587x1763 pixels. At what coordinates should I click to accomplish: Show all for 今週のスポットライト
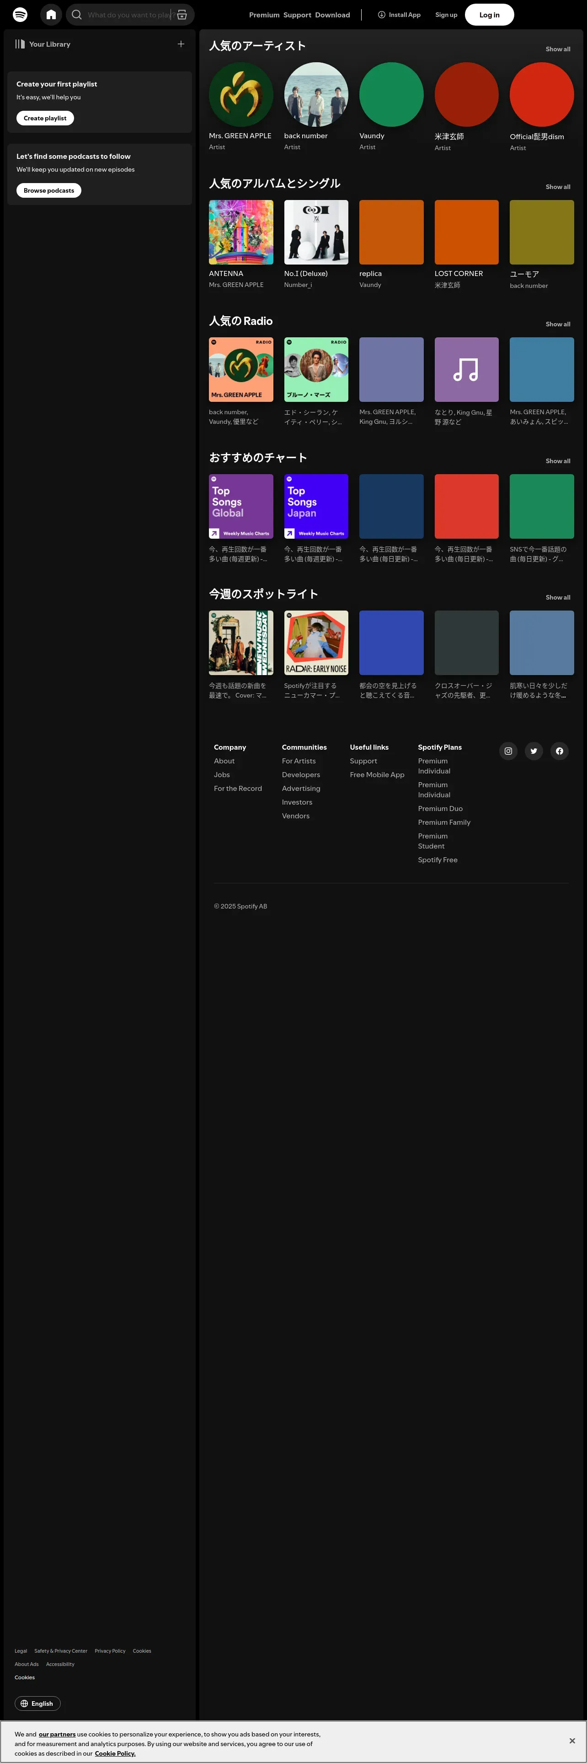click(558, 597)
